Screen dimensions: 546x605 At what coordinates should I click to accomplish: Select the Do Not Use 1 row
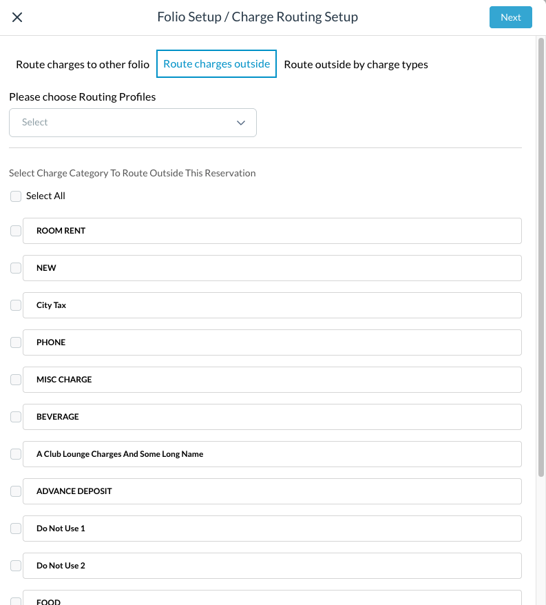click(272, 529)
